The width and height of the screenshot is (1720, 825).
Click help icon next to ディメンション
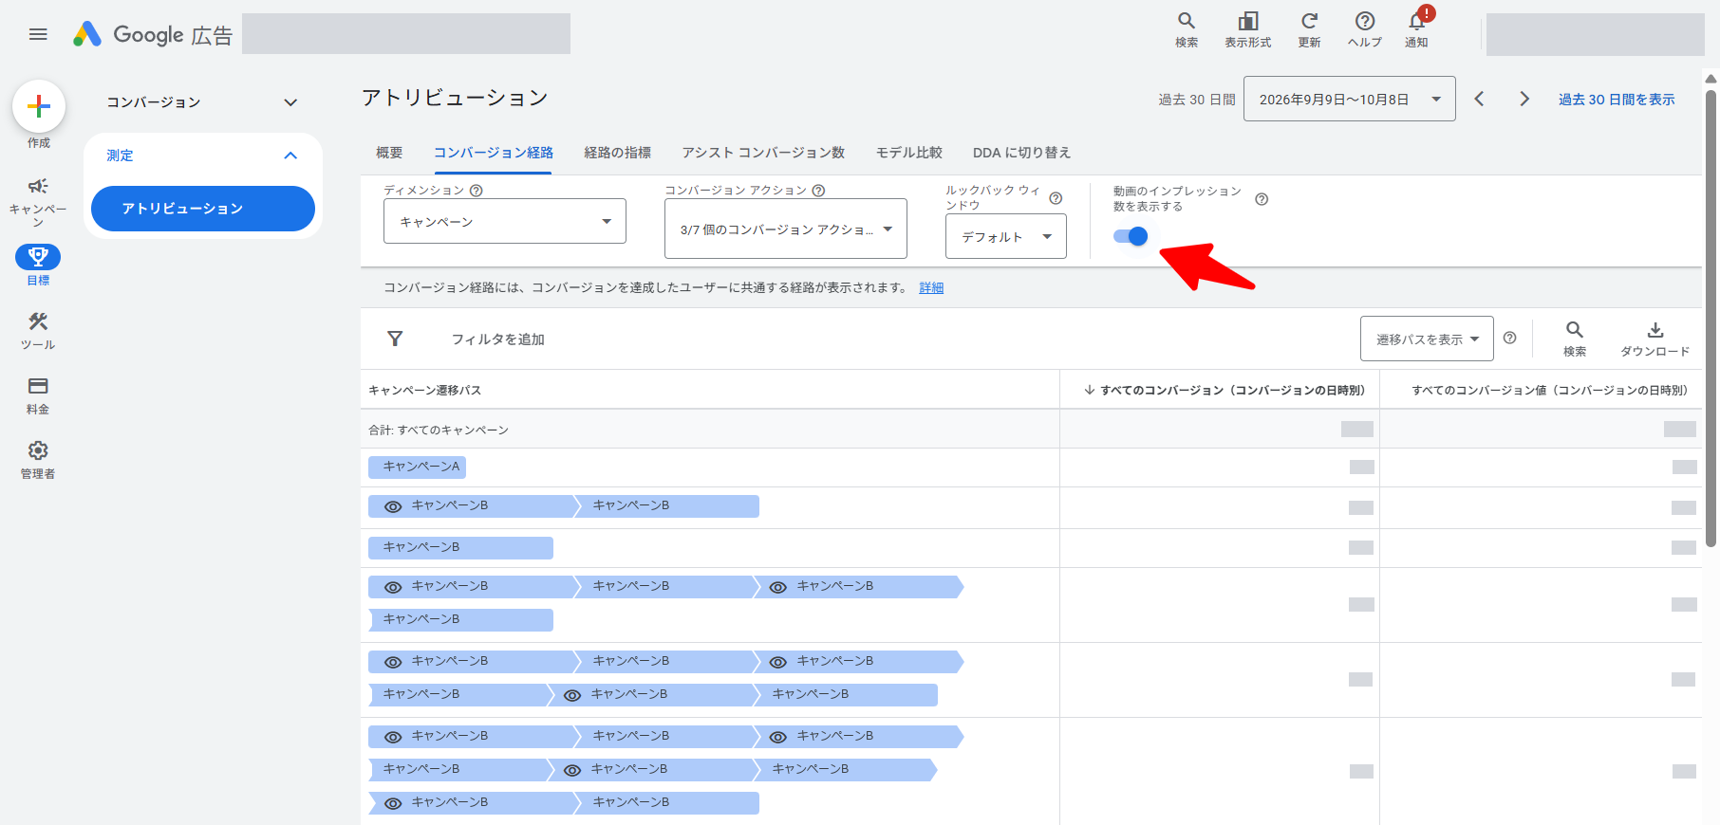477,191
